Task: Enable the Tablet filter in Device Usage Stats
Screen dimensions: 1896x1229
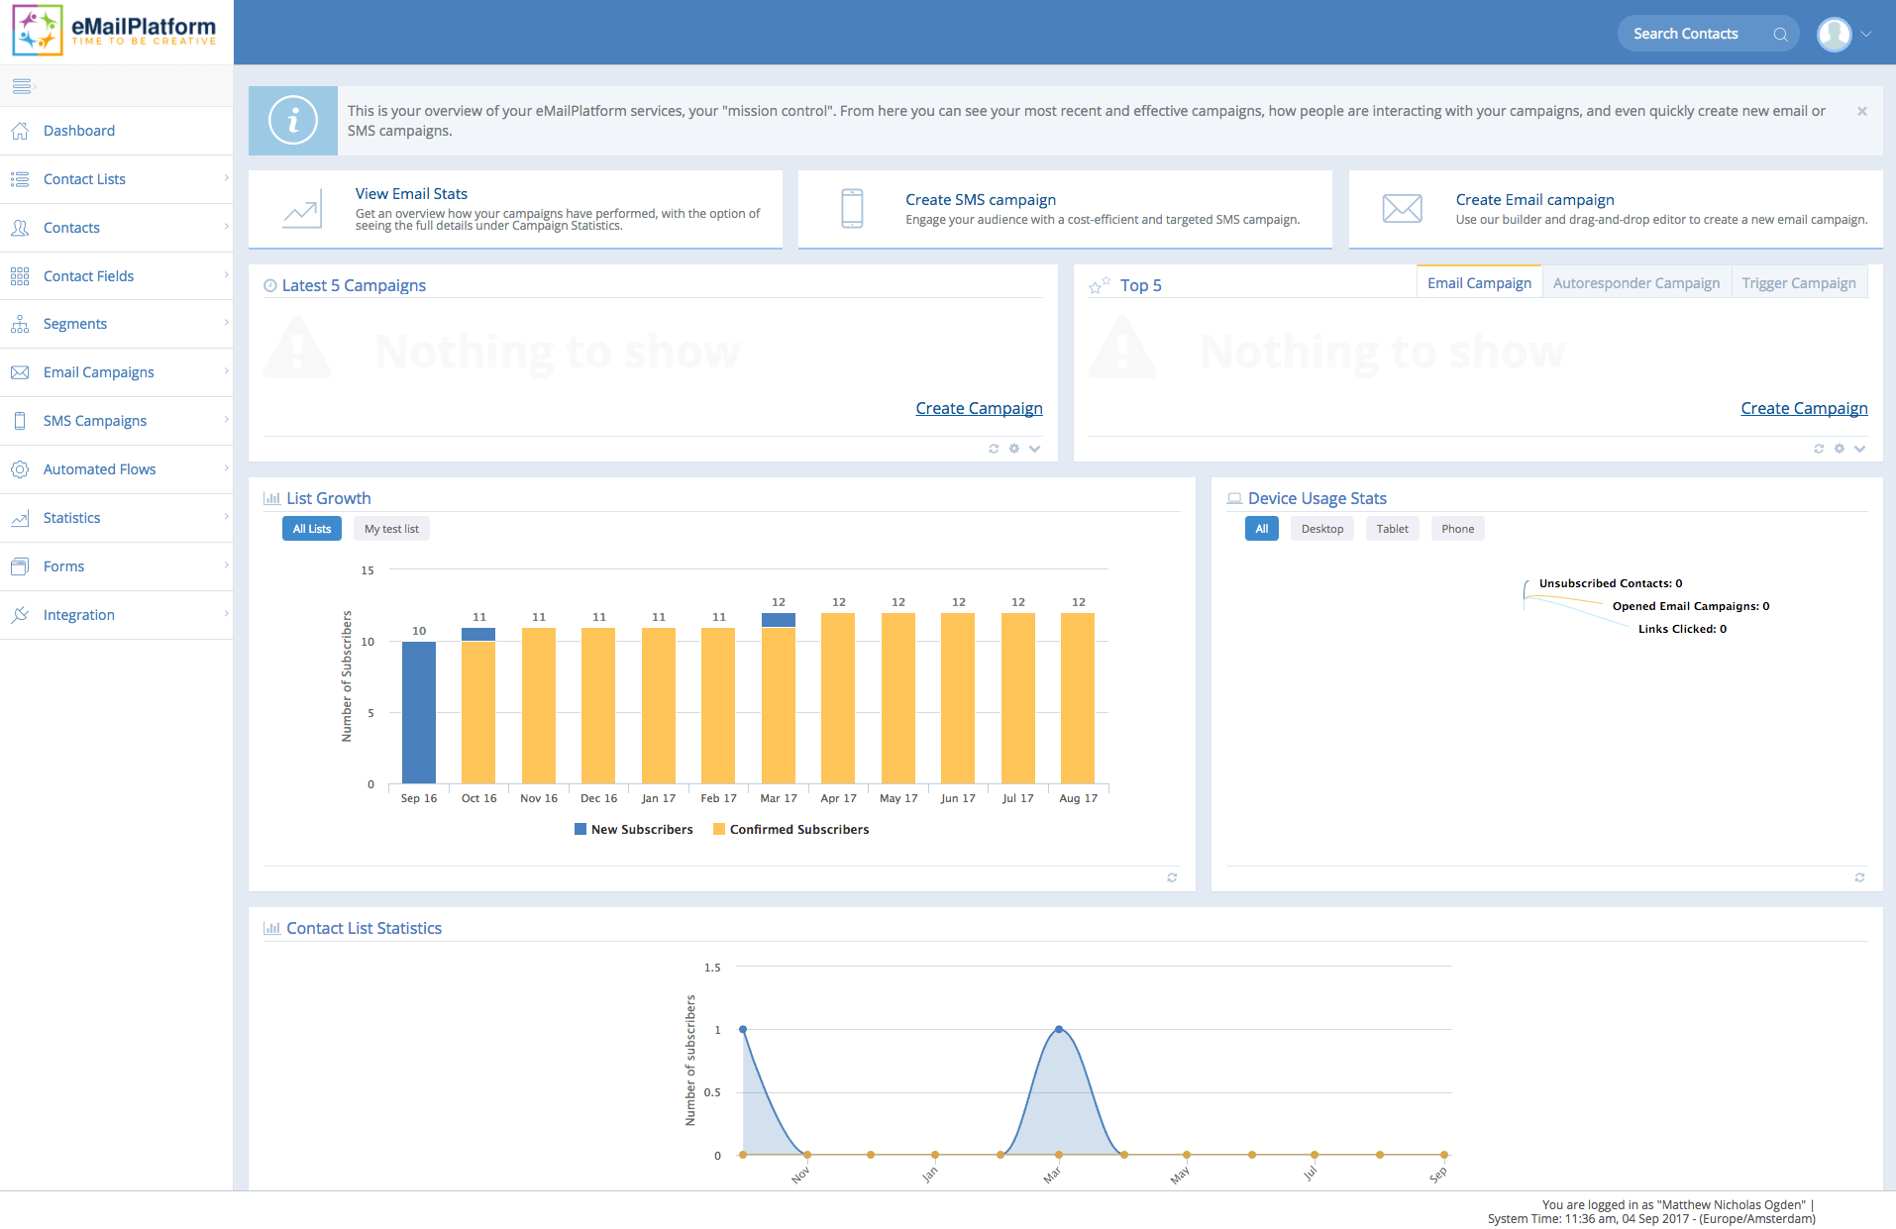Action: (1391, 528)
